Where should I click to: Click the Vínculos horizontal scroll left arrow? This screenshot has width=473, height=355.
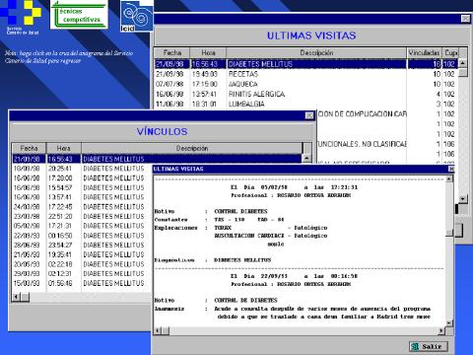pyautogui.click(x=16, y=297)
